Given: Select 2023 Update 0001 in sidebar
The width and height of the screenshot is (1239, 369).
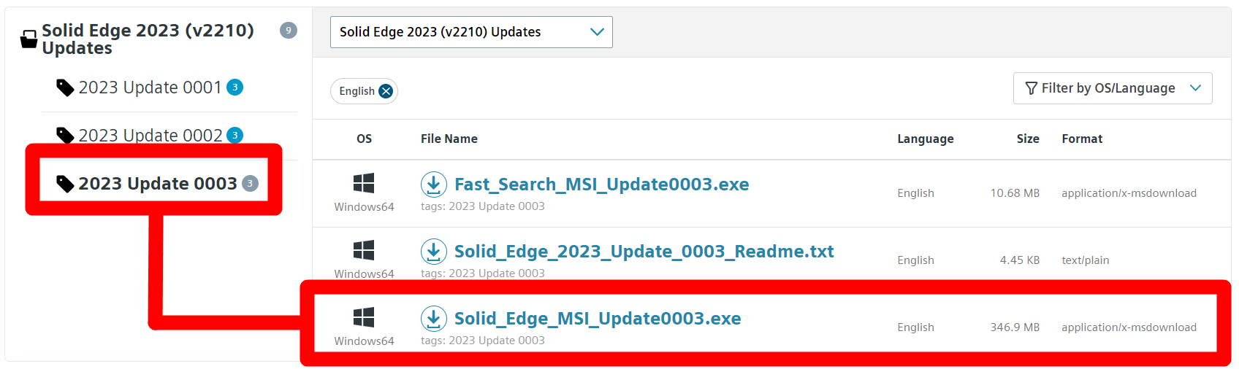Looking at the screenshot, I should coord(150,88).
